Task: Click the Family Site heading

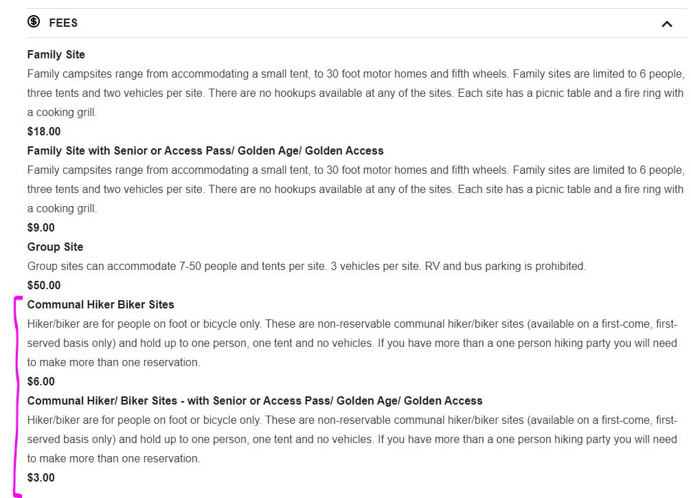Action: 56,55
